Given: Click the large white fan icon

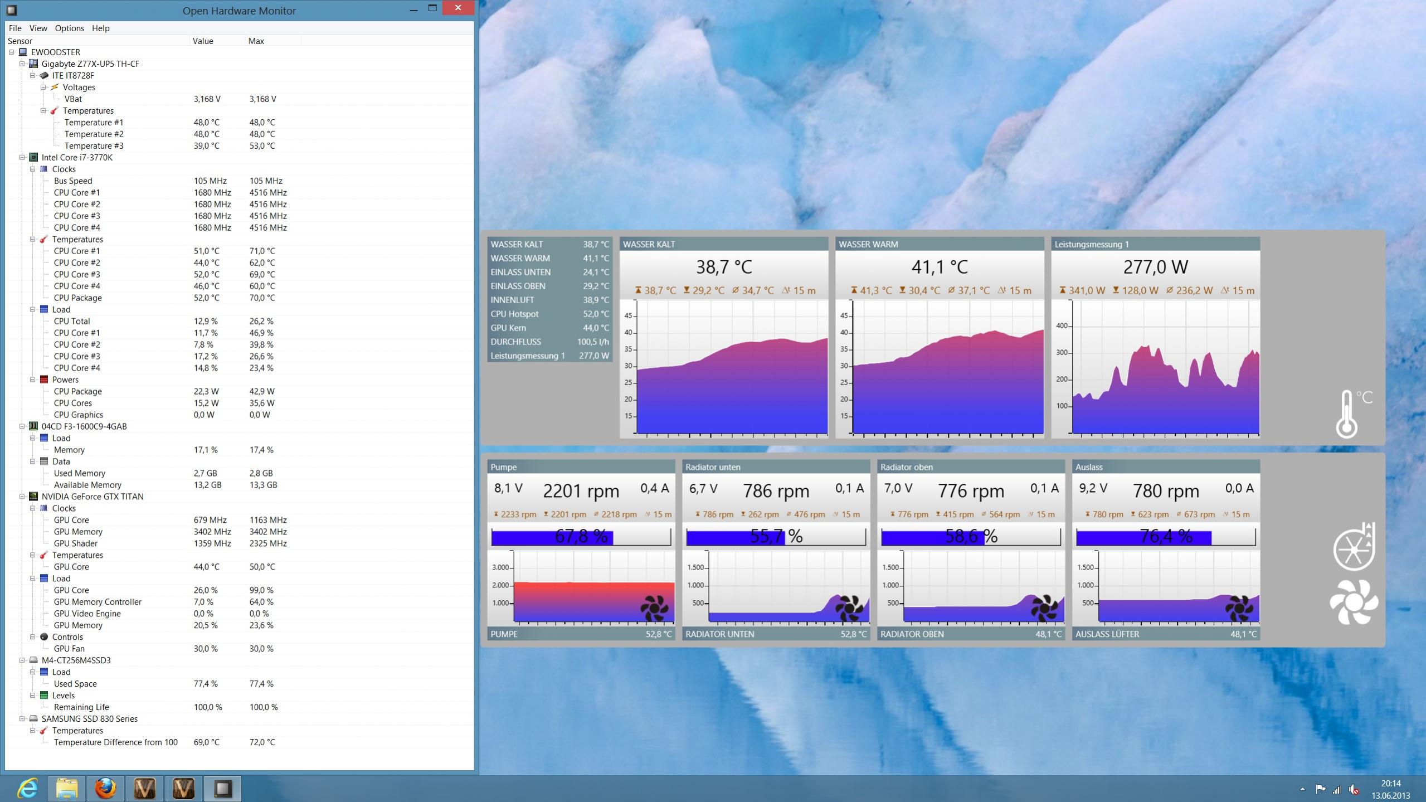Looking at the screenshot, I should tap(1354, 602).
